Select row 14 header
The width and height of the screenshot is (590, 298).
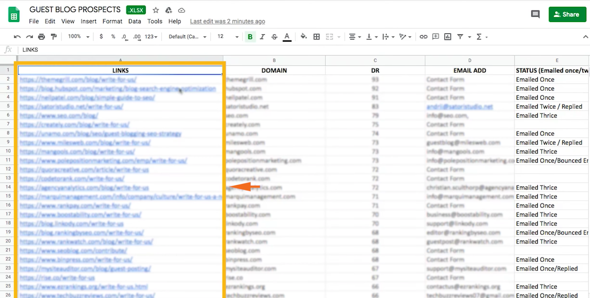click(x=8, y=187)
